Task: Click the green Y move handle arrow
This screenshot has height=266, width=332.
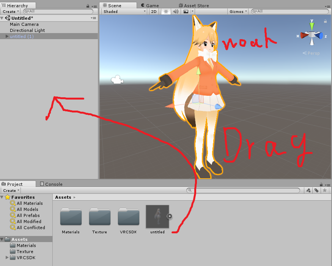Action: [x=198, y=71]
